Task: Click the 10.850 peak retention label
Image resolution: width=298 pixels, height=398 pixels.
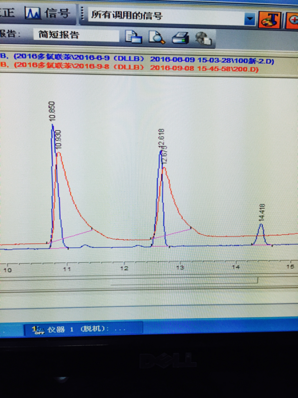Action: click(52, 111)
